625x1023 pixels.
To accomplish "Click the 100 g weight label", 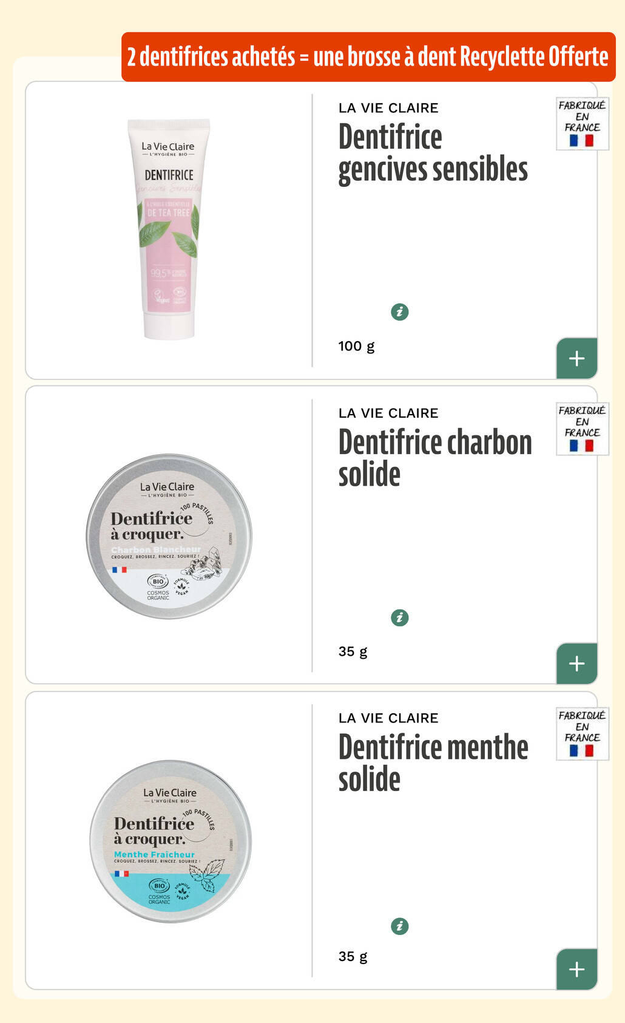I will (x=356, y=346).
